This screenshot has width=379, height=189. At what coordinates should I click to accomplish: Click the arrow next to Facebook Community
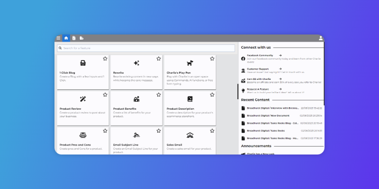click(x=280, y=55)
